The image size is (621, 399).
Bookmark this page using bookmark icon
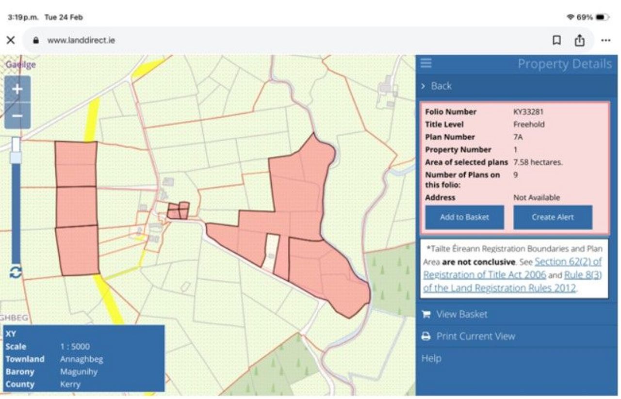[556, 40]
